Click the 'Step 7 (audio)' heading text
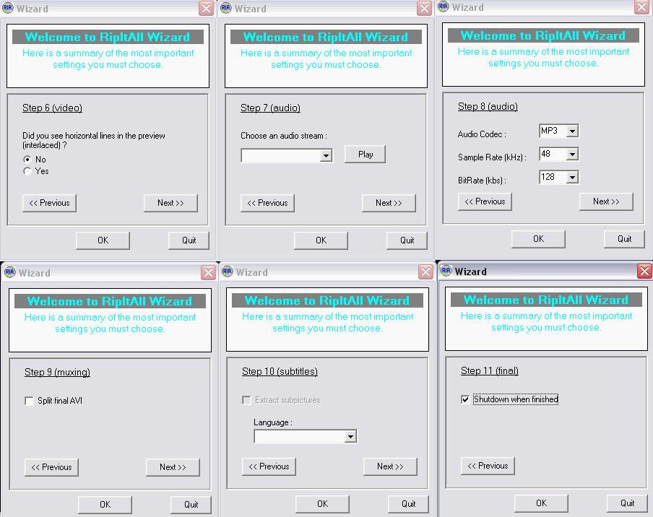Screen dimensions: 653x517 (x=270, y=108)
